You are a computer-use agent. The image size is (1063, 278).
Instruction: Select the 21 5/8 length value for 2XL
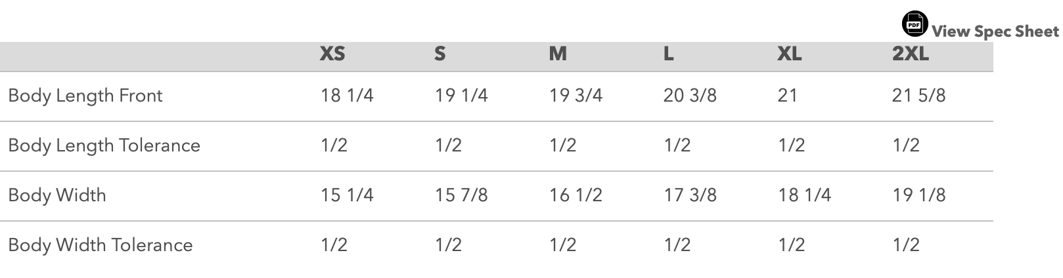918,96
